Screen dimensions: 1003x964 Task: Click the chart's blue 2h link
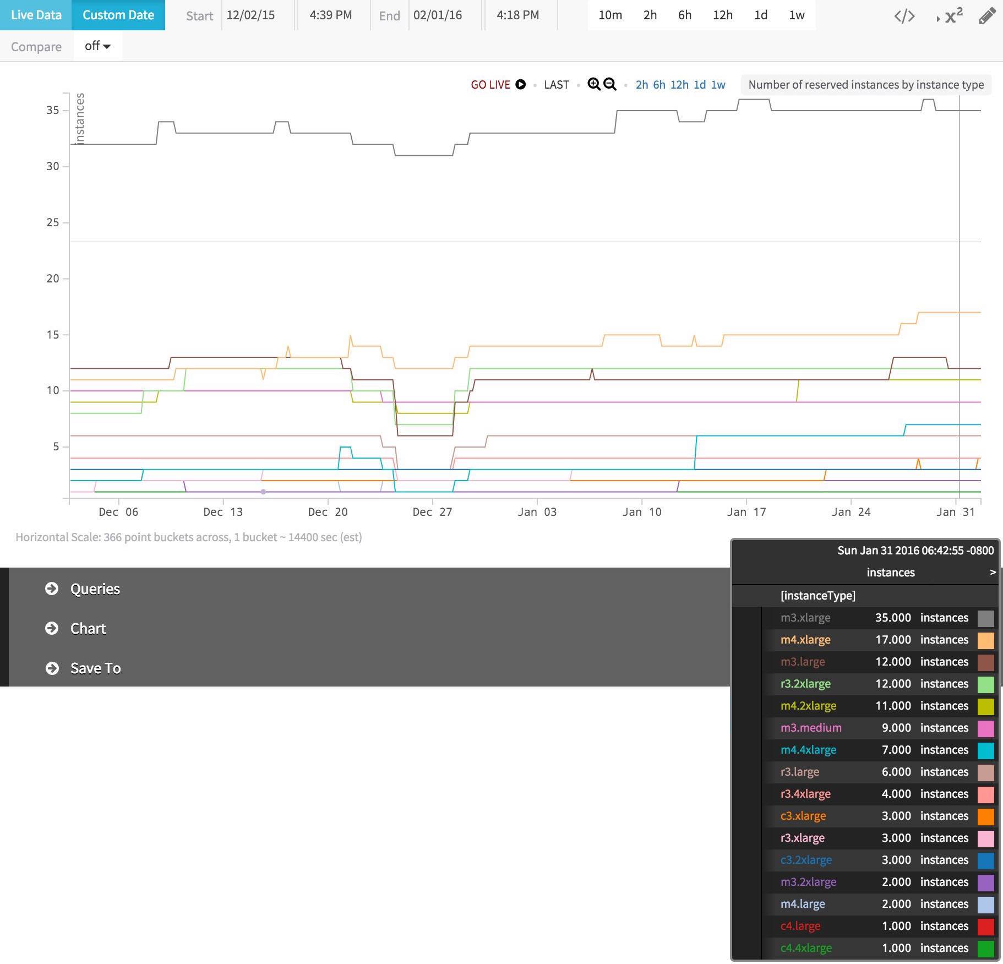[642, 84]
